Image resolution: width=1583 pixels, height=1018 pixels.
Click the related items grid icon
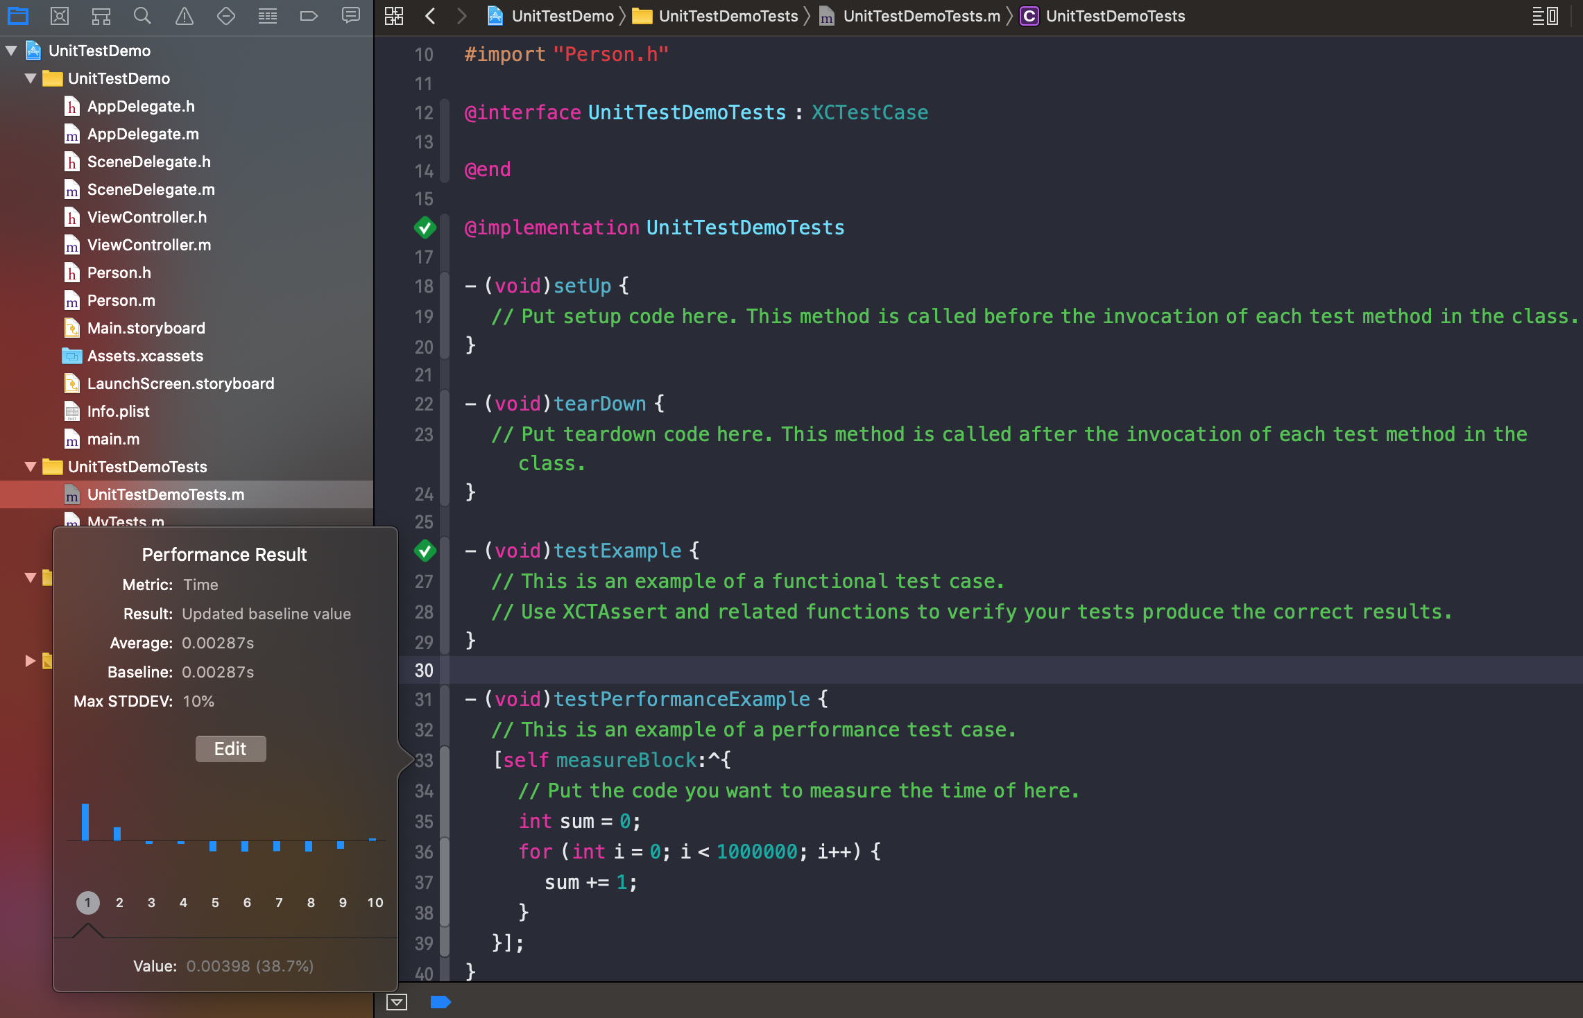[x=394, y=15]
